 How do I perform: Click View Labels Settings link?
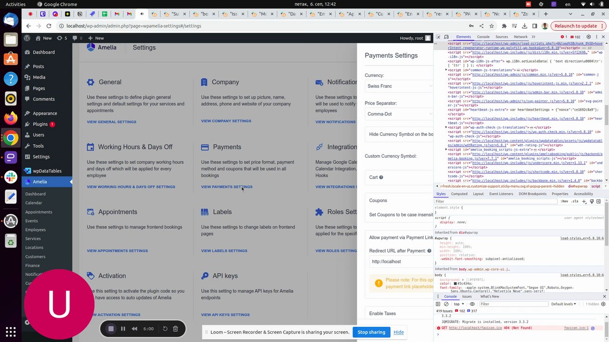[224, 251]
